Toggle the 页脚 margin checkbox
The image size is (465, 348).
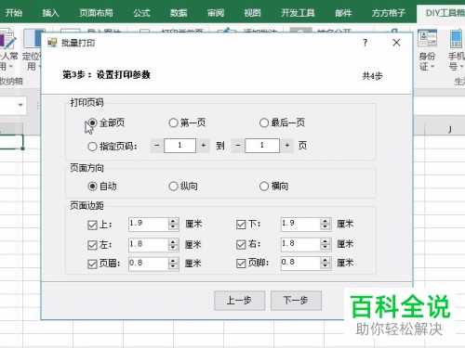click(x=241, y=264)
